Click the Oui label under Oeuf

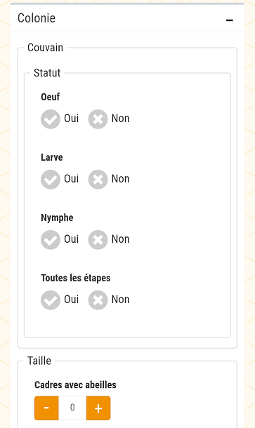[72, 119]
